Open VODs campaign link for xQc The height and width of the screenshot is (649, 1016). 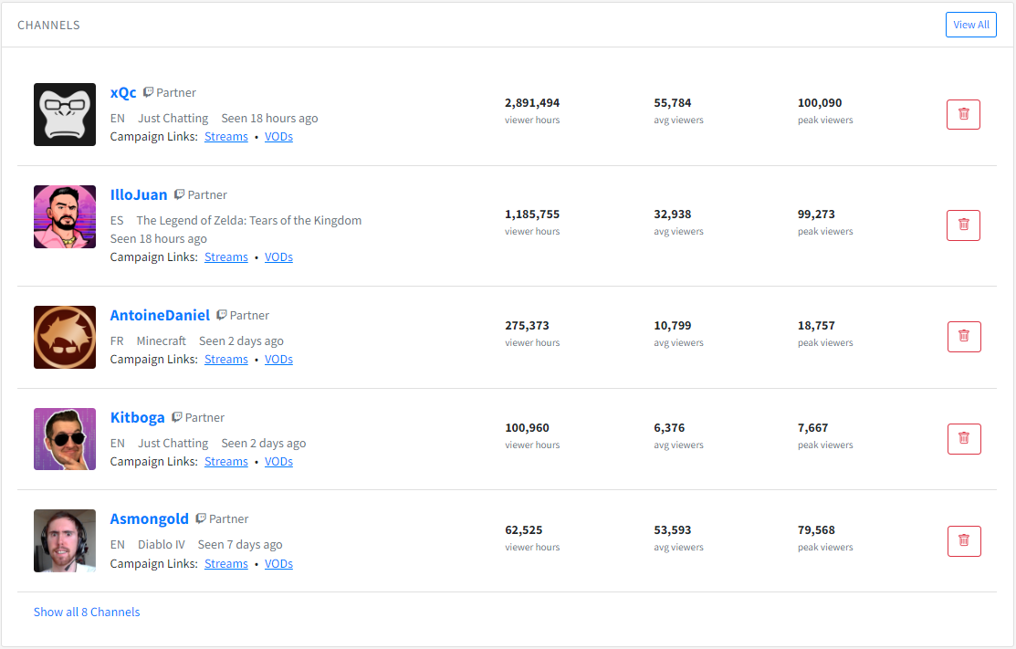[278, 137]
